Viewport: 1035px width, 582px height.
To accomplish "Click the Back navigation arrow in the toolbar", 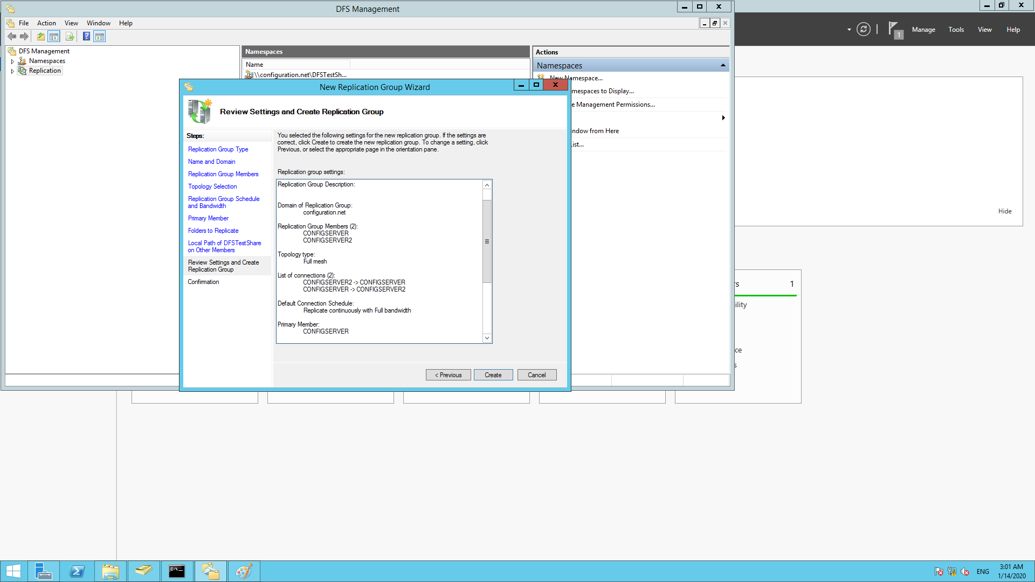I will pyautogui.click(x=12, y=36).
